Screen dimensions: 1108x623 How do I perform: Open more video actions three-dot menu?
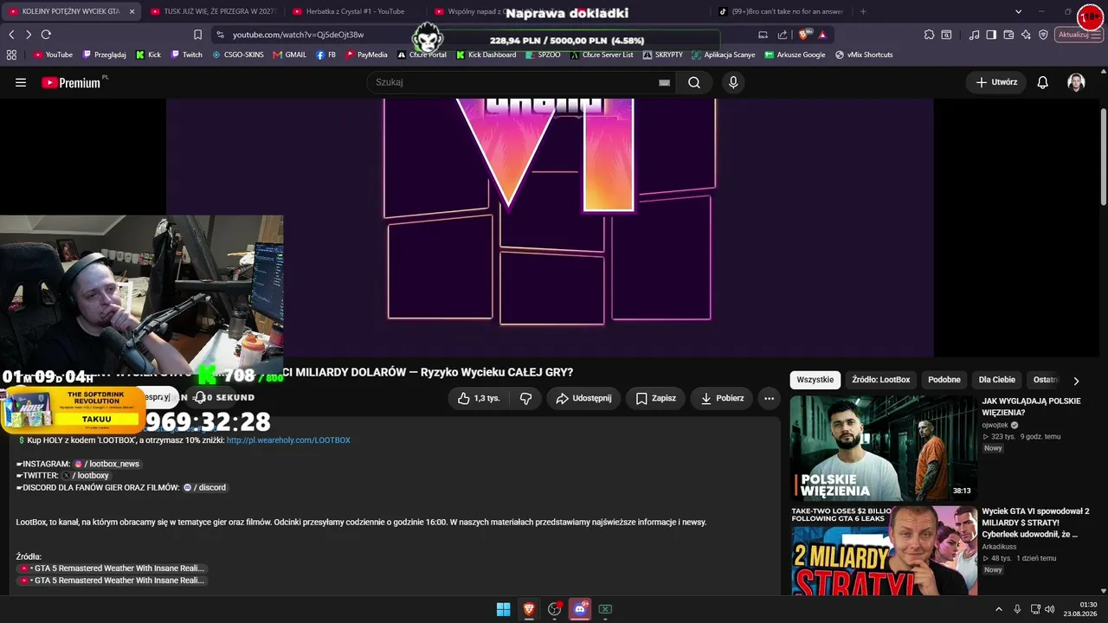click(769, 398)
